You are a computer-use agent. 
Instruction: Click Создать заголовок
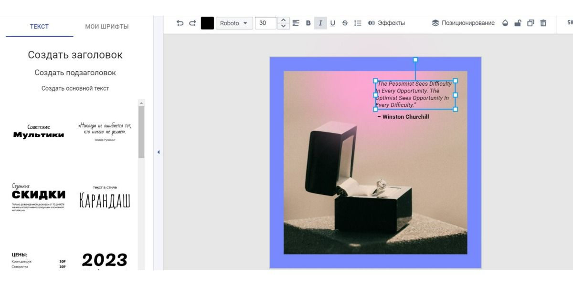click(75, 55)
